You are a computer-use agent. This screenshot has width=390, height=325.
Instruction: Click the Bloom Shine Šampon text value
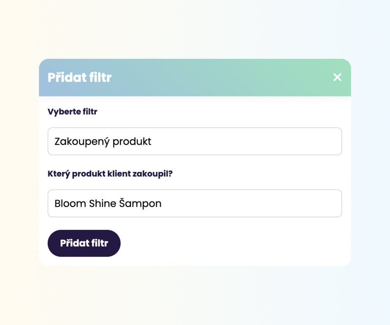[108, 203]
